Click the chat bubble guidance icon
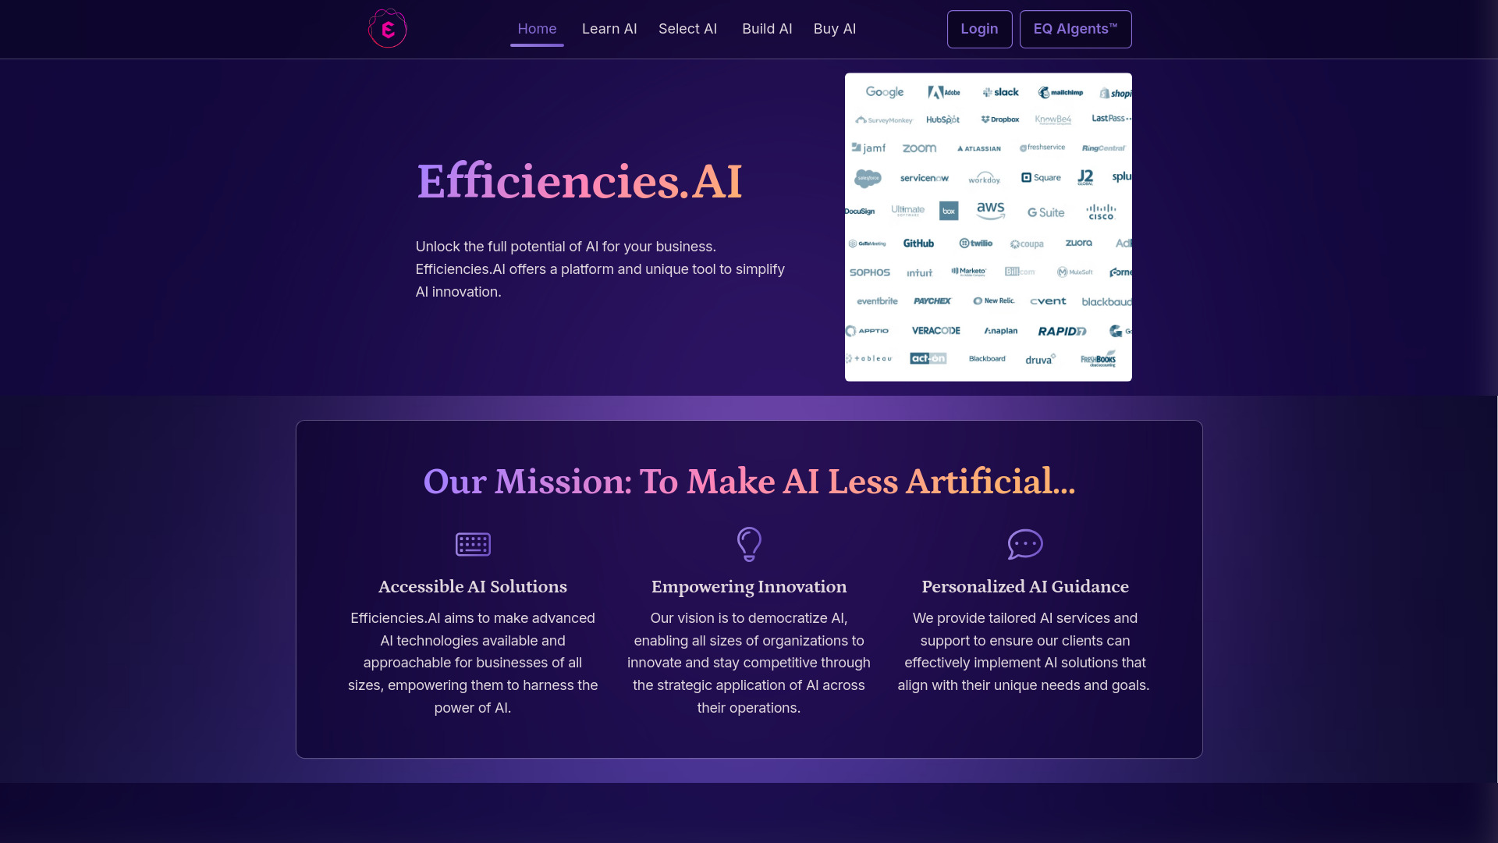1498x843 pixels. [1024, 543]
